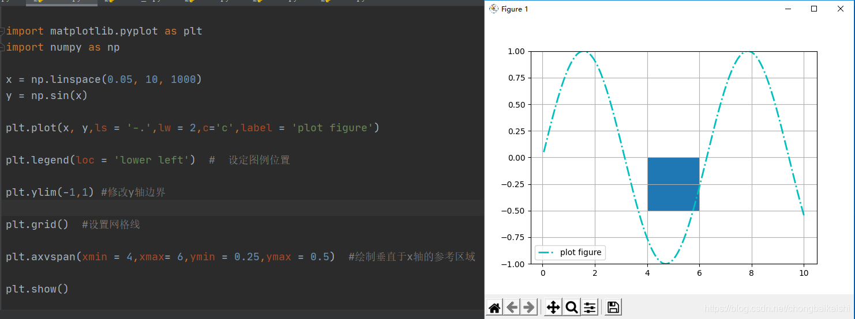Click the comment '设定图例位置'
The height and width of the screenshot is (319, 855).
click(x=259, y=160)
